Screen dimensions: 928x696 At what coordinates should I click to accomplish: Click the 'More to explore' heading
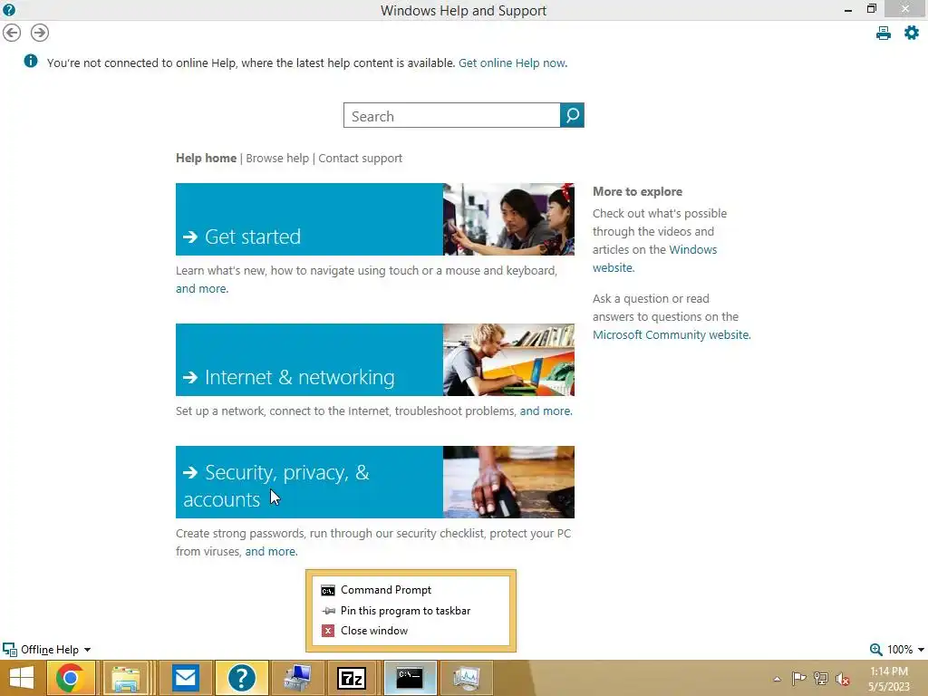[637, 191]
